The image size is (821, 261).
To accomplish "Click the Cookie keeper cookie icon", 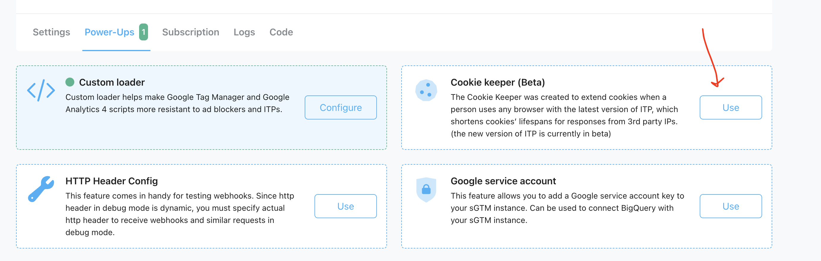I will click(426, 90).
